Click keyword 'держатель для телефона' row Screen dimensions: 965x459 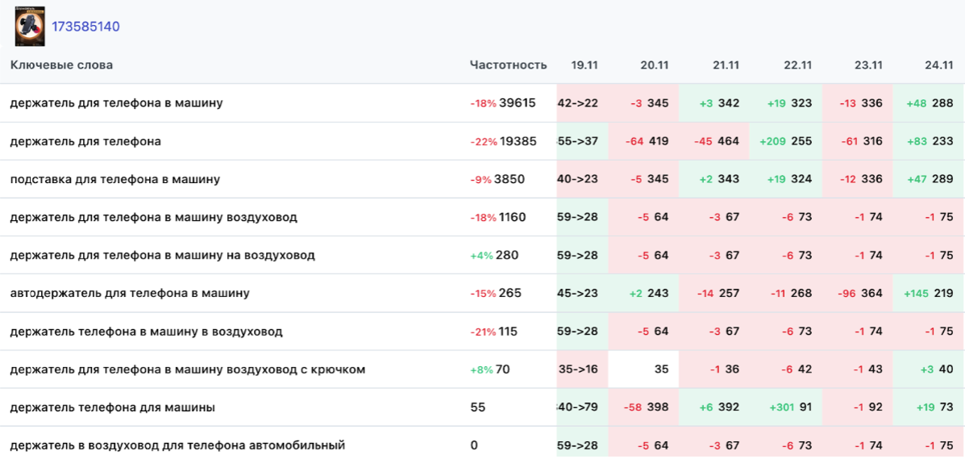point(86,141)
